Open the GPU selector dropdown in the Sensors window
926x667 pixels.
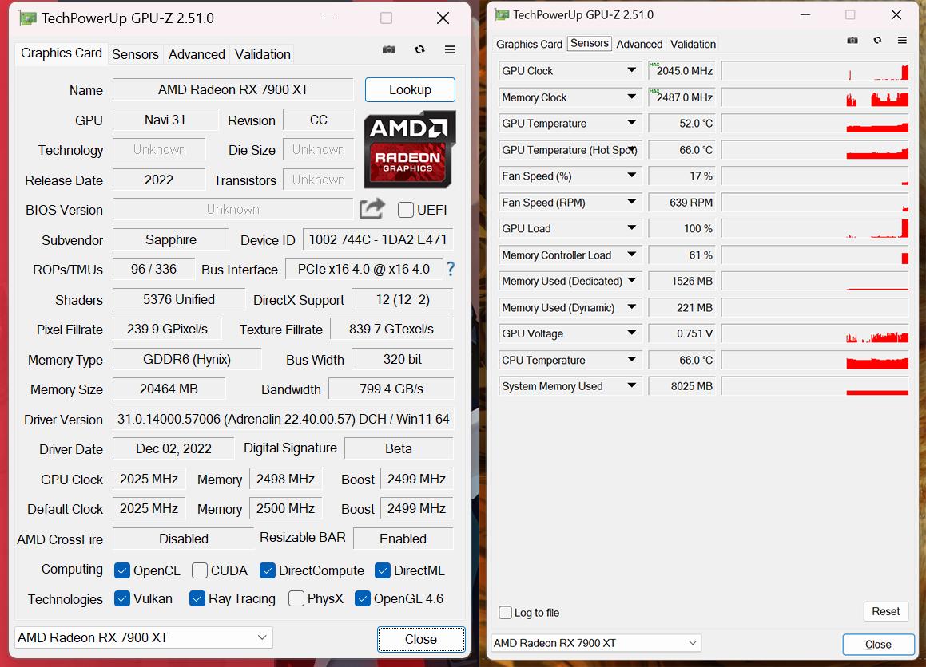pyautogui.click(x=597, y=643)
